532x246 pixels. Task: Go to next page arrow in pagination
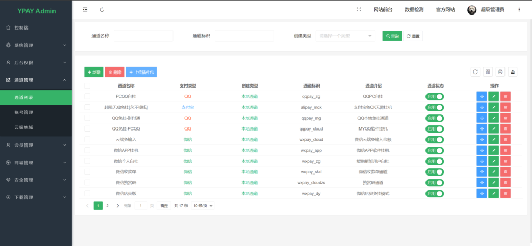118,206
